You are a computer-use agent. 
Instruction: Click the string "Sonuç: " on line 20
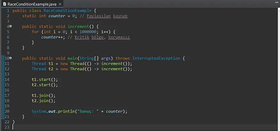tap(88, 112)
